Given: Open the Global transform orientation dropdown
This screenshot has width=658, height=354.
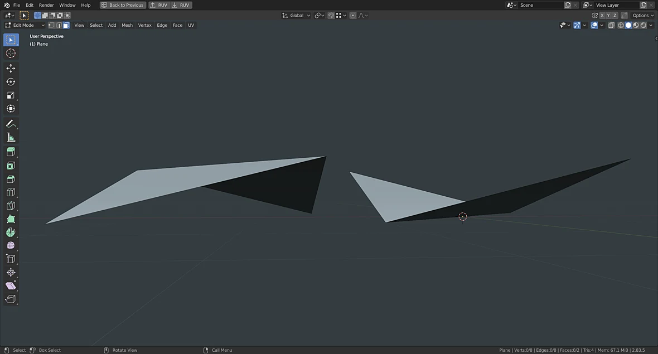Looking at the screenshot, I should click(296, 16).
